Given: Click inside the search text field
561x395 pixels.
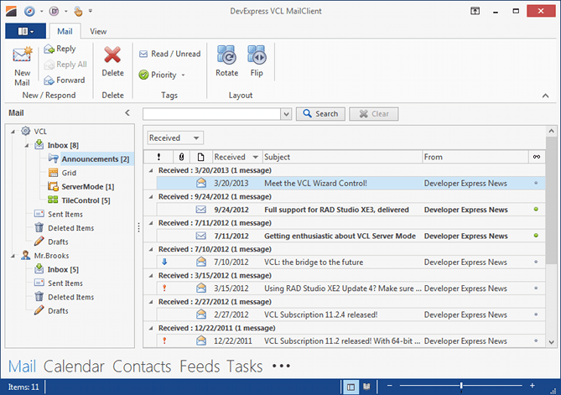Looking at the screenshot, I should [x=212, y=114].
